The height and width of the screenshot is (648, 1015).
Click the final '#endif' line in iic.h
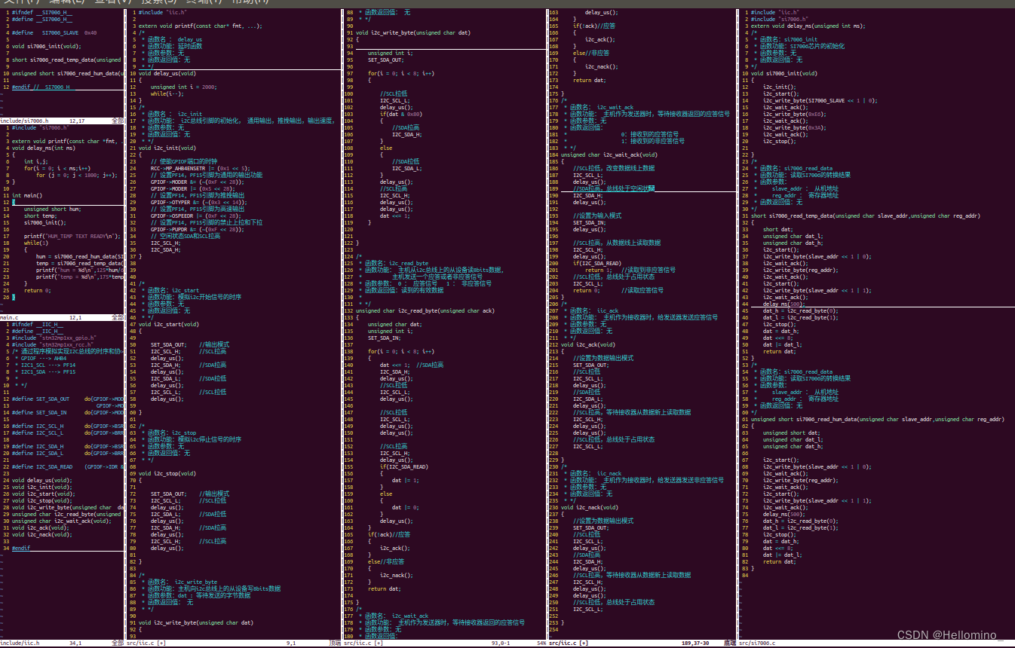point(21,548)
